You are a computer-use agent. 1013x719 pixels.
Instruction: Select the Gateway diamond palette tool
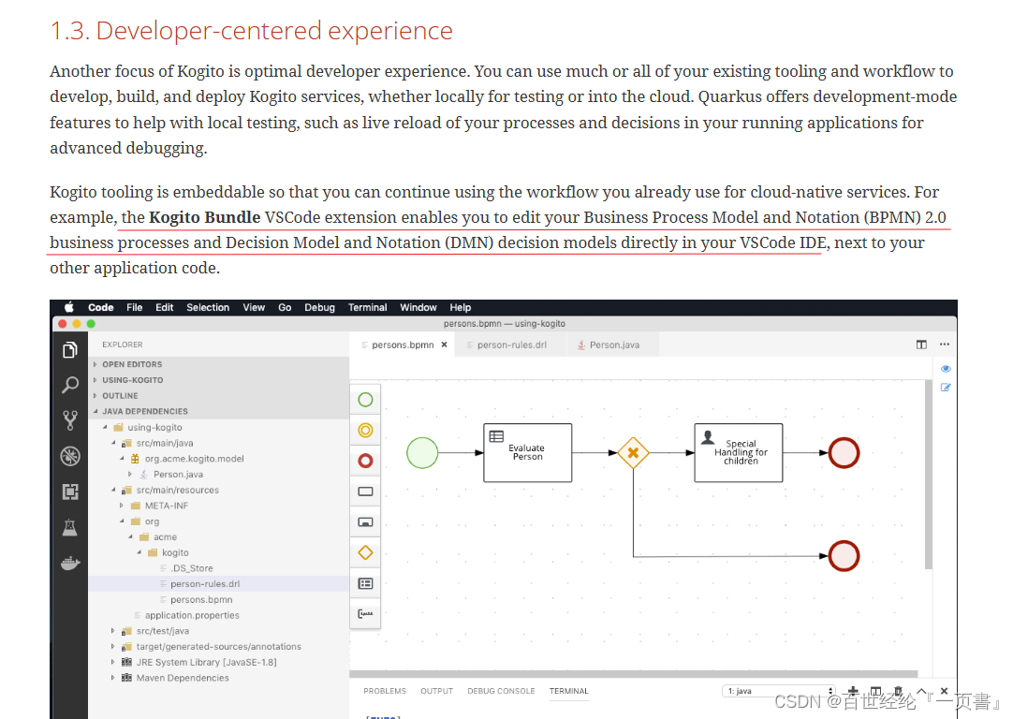[x=365, y=553]
